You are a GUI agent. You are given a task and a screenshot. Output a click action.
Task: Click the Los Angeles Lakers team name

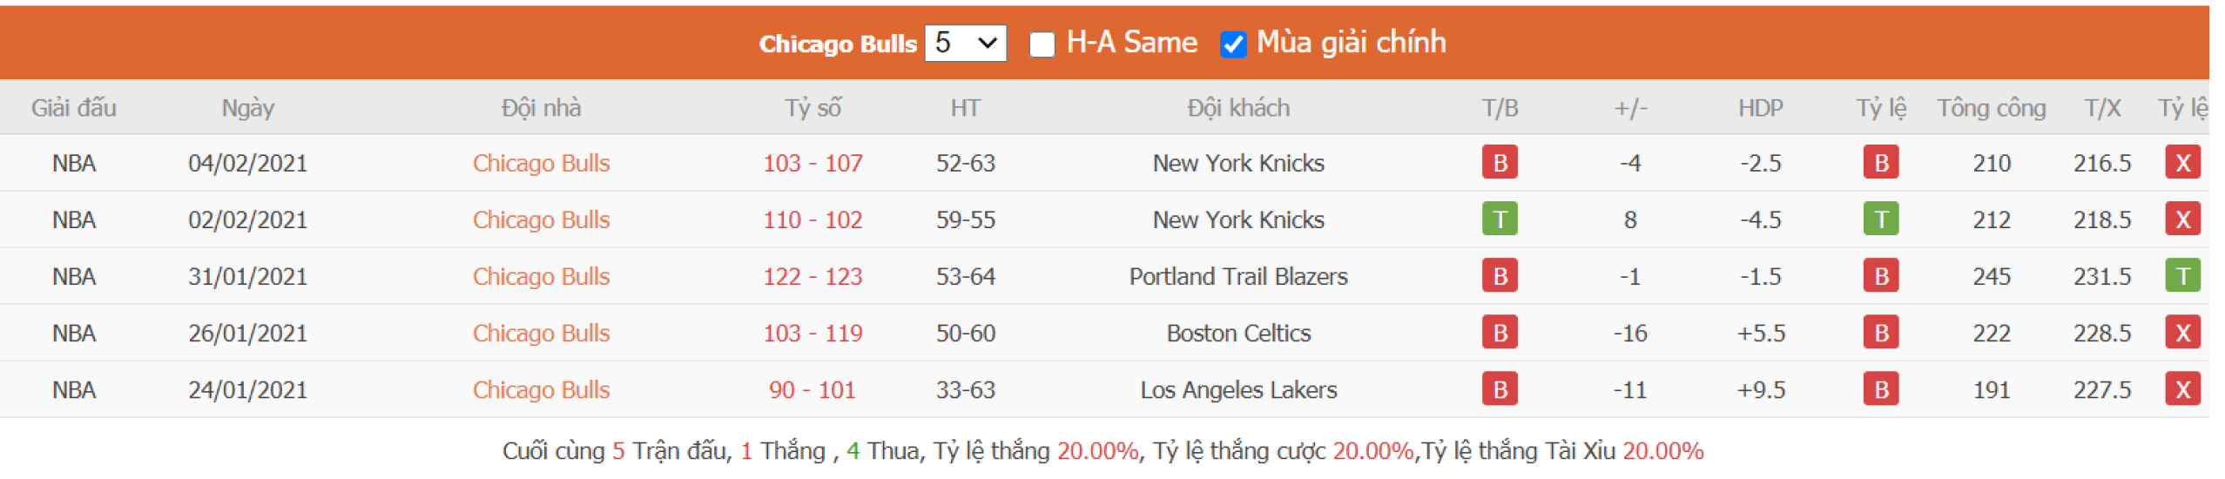point(1237,389)
